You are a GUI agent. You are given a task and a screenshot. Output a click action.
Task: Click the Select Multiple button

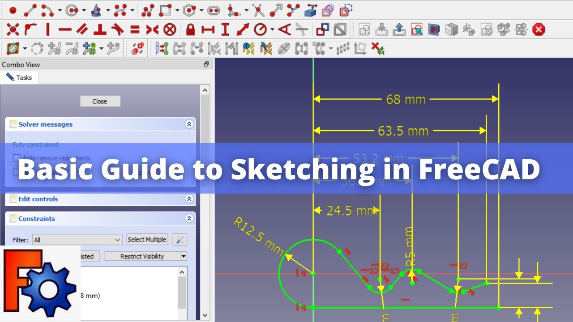pos(147,240)
